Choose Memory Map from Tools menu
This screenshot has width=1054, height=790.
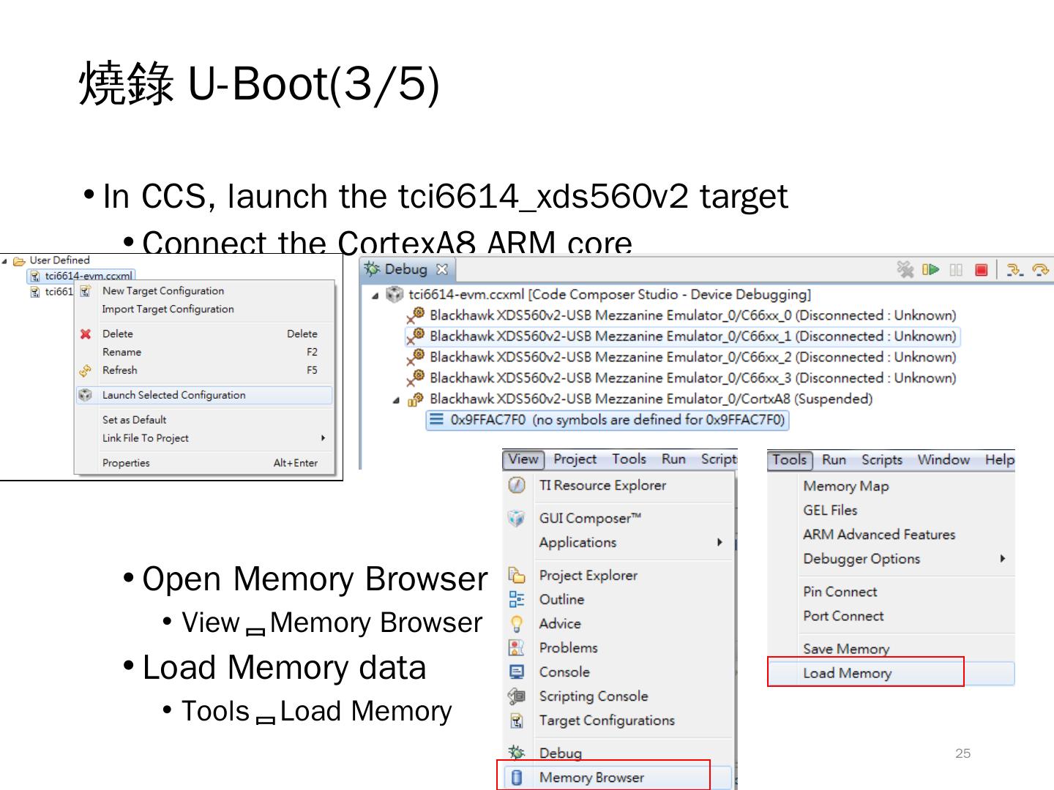(892, 486)
